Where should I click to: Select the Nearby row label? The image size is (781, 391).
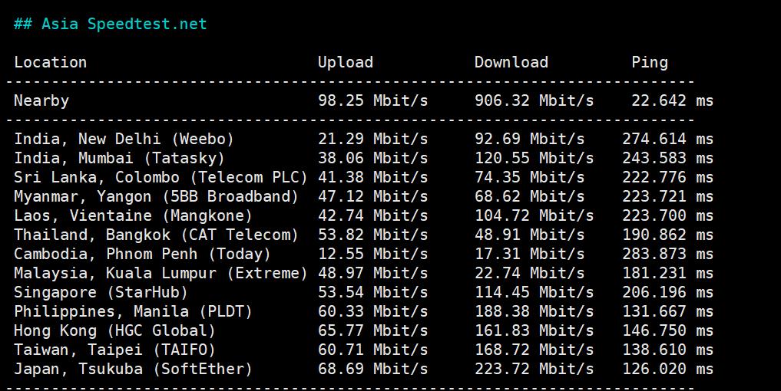[41, 101]
